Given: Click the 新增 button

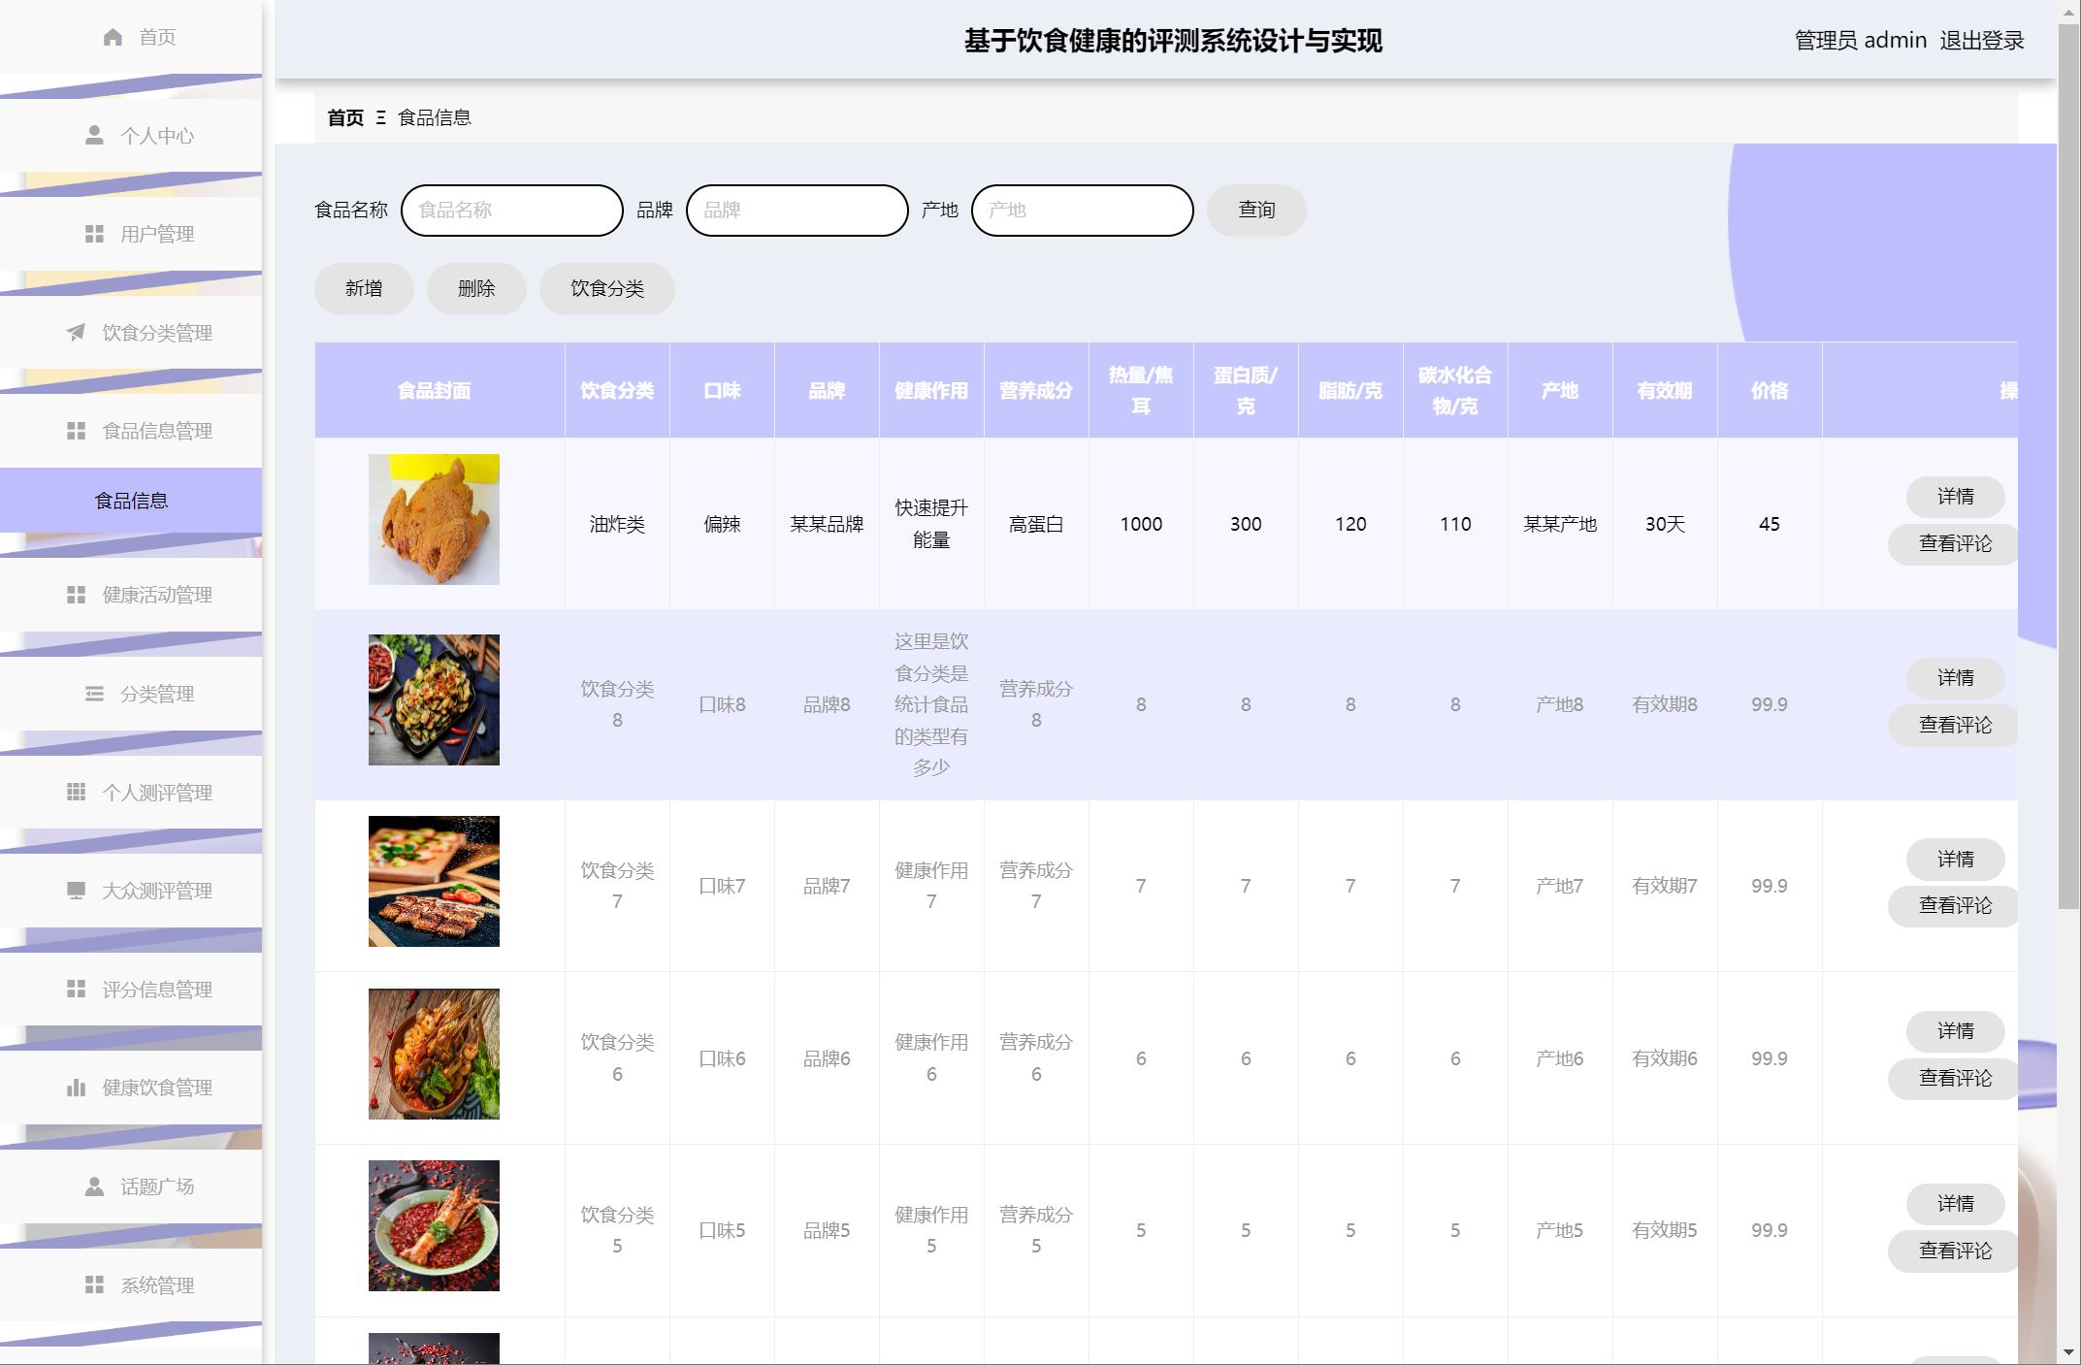Looking at the screenshot, I should (364, 288).
